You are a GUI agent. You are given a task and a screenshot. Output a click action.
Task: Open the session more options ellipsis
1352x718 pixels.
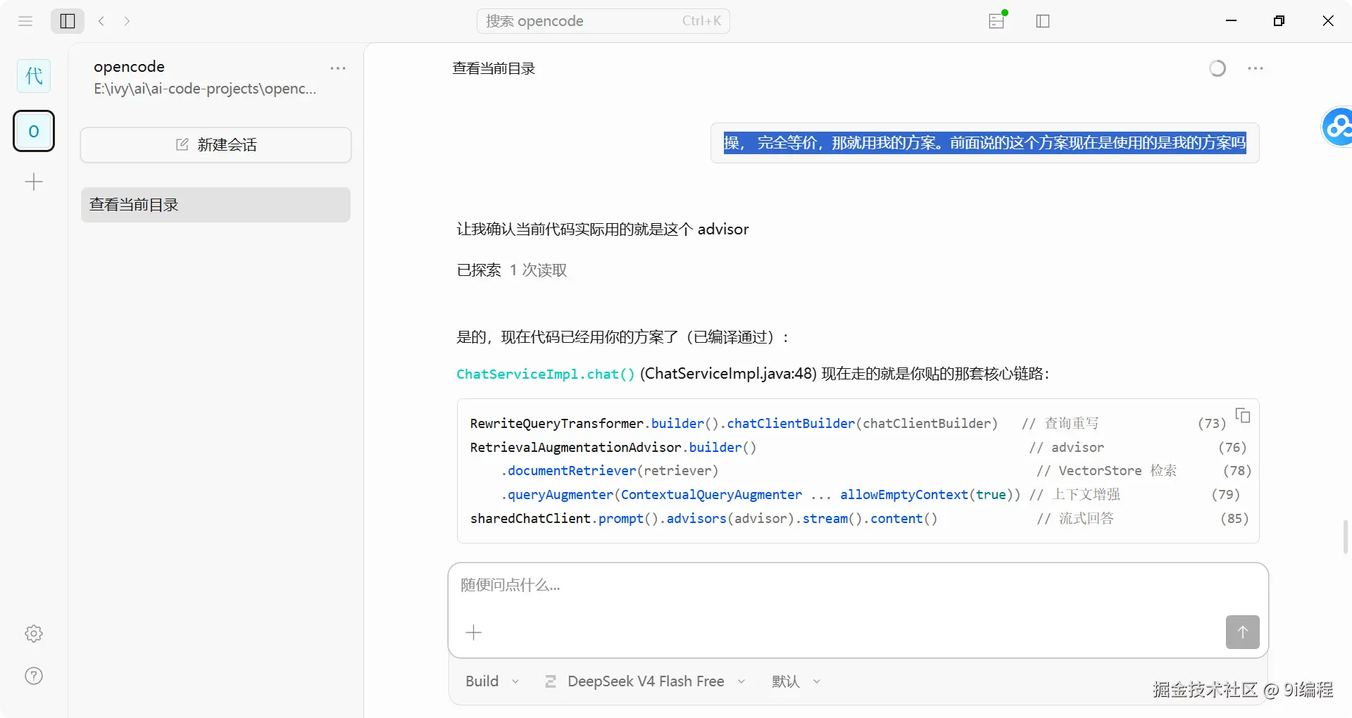1255,68
